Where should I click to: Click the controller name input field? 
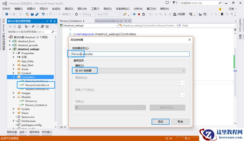131,54
